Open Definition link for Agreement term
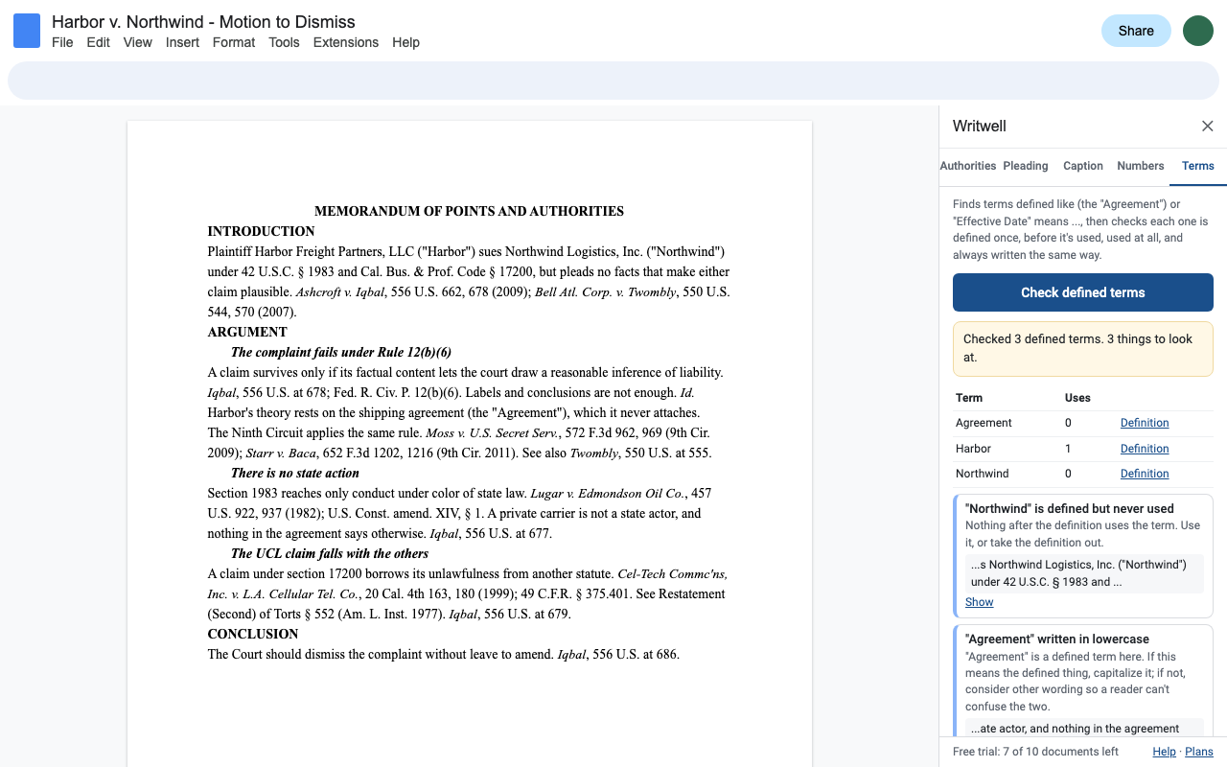 click(x=1145, y=423)
